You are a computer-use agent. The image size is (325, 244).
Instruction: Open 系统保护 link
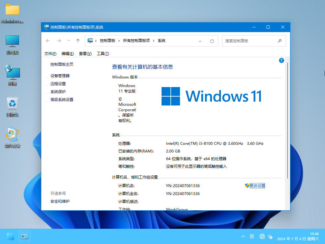(58, 92)
